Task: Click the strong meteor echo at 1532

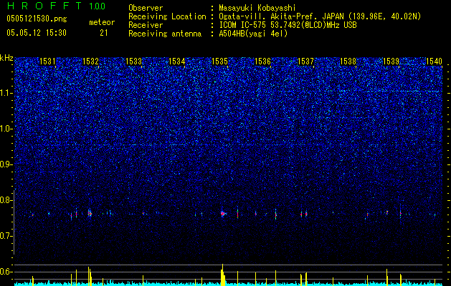Action: pos(90,213)
